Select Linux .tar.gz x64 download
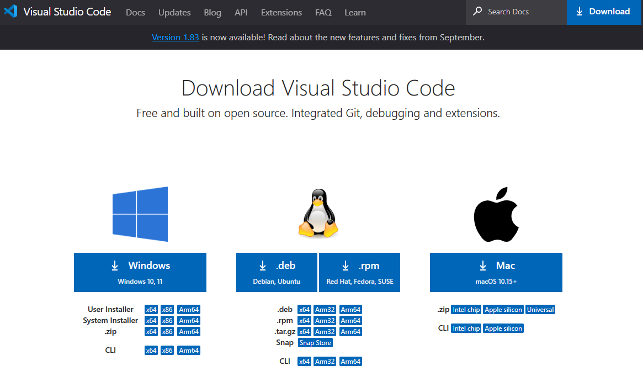 (x=304, y=332)
